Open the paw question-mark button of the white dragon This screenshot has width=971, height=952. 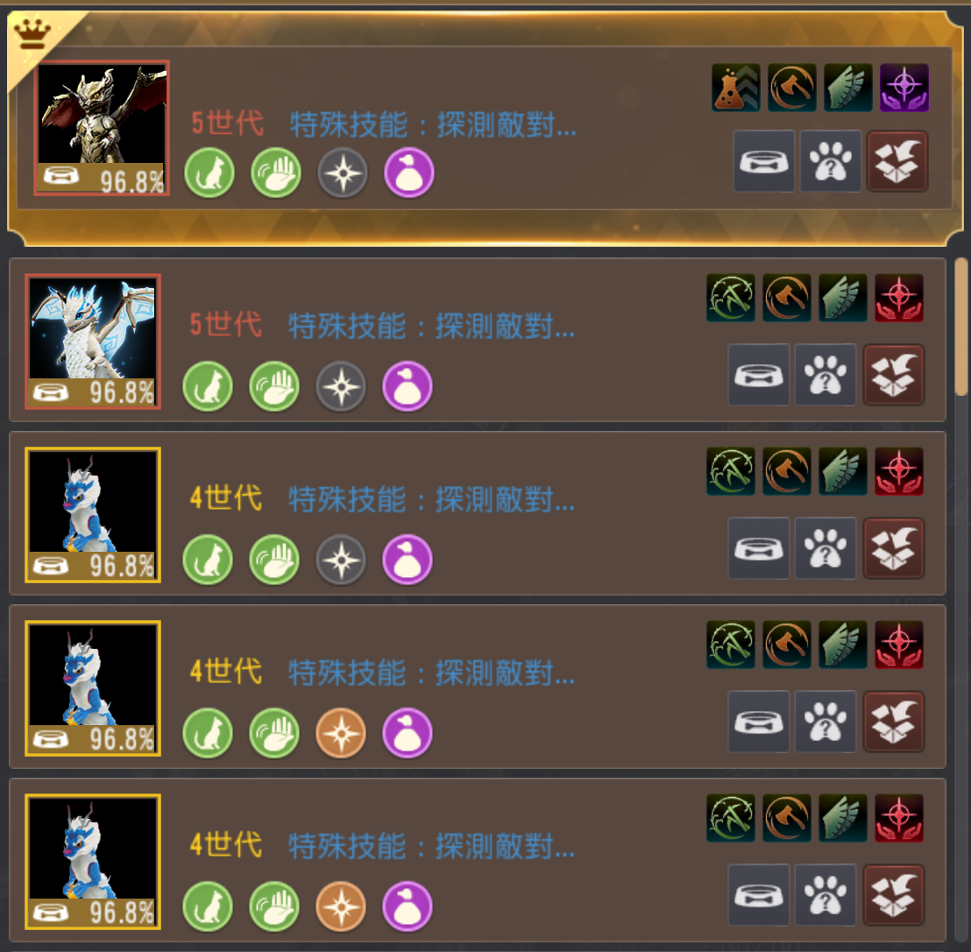826,375
